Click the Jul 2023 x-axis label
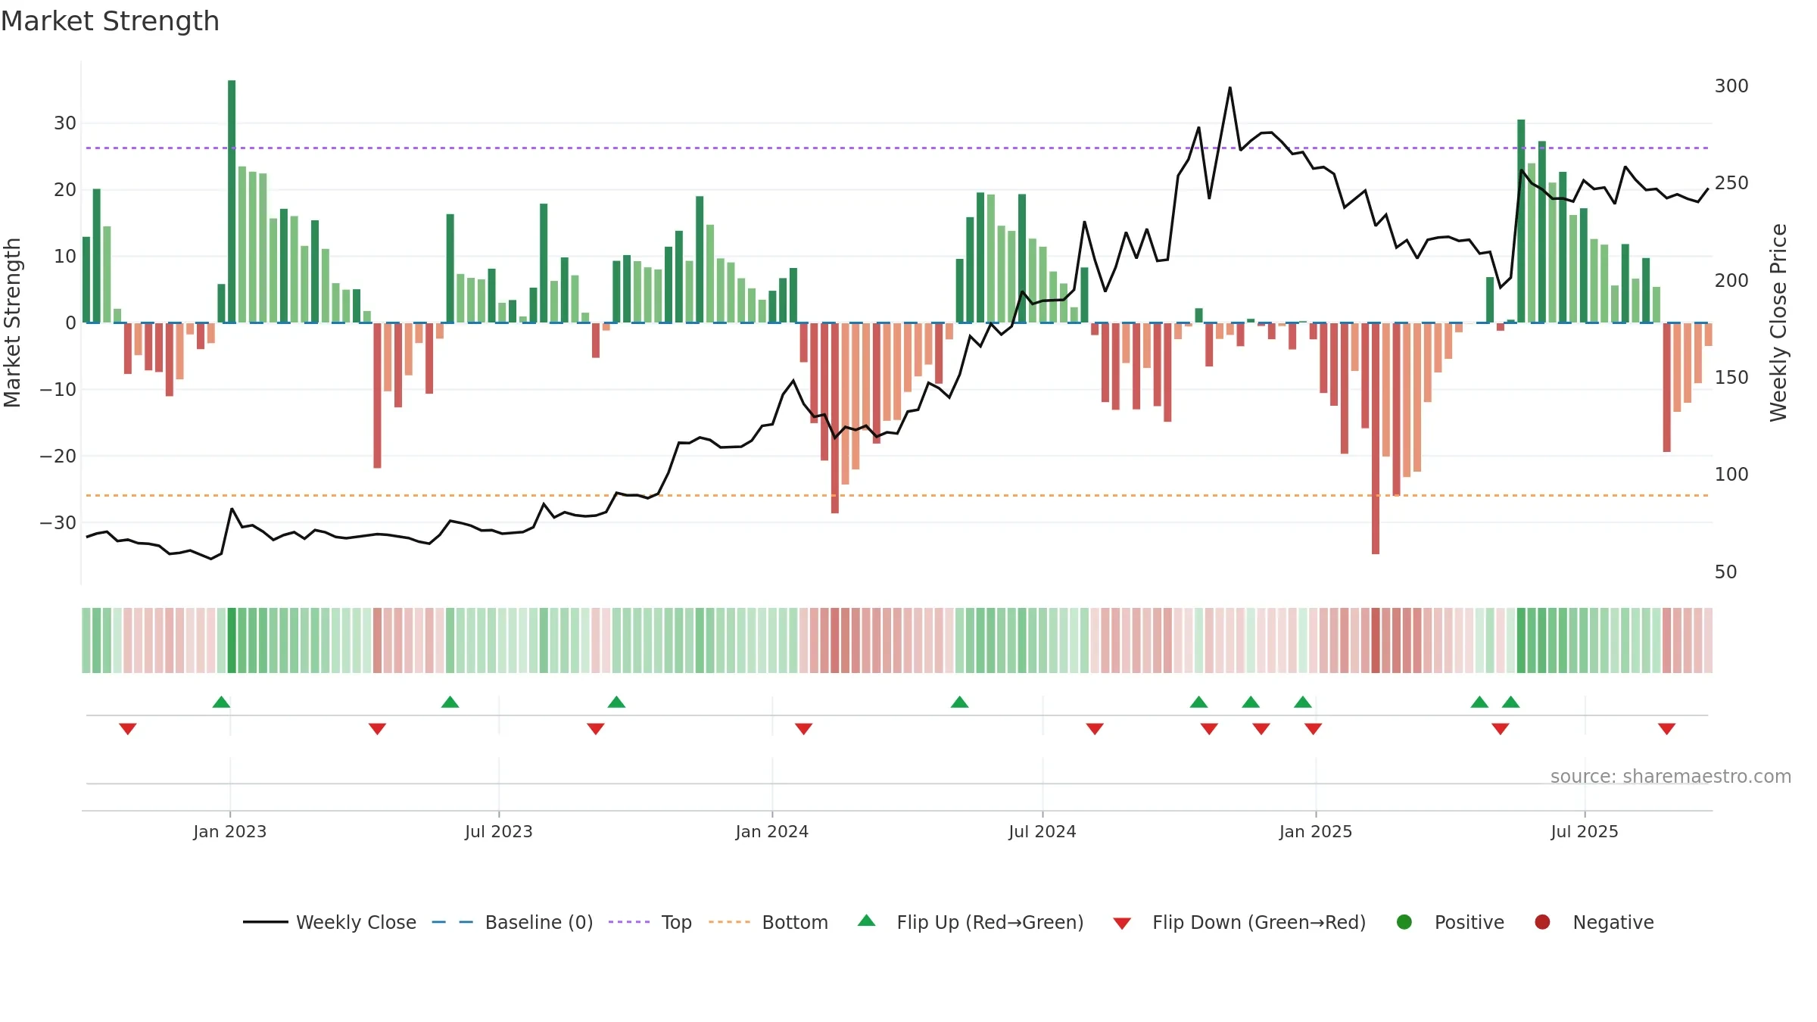1817x1022 pixels. pyautogui.click(x=499, y=831)
